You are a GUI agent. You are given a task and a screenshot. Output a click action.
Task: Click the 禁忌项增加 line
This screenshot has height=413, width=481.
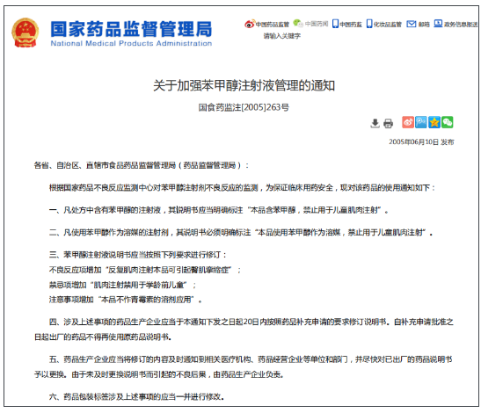point(122,285)
